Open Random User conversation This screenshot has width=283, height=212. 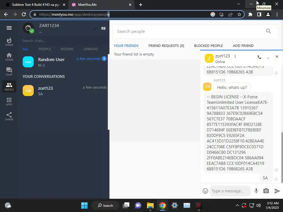point(65,62)
